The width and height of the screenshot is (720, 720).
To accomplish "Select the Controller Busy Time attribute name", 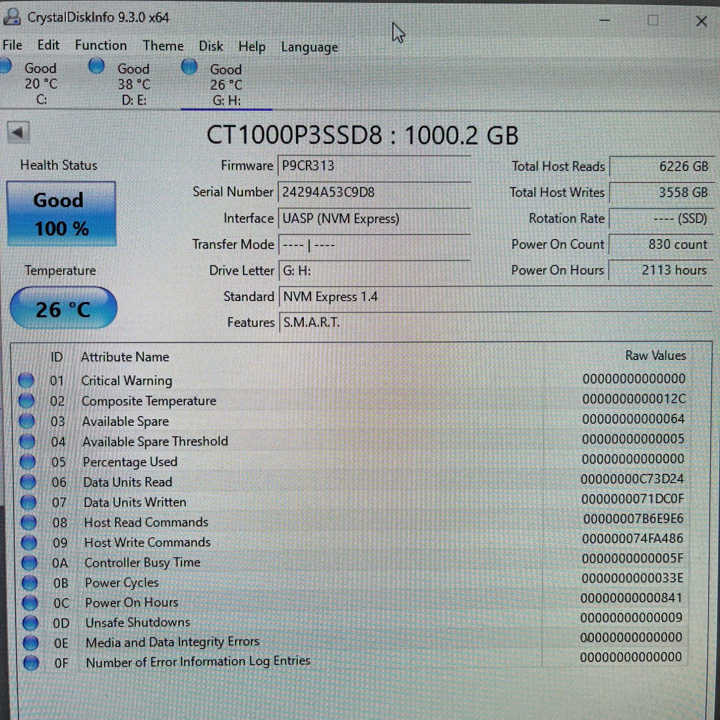I will (x=143, y=563).
